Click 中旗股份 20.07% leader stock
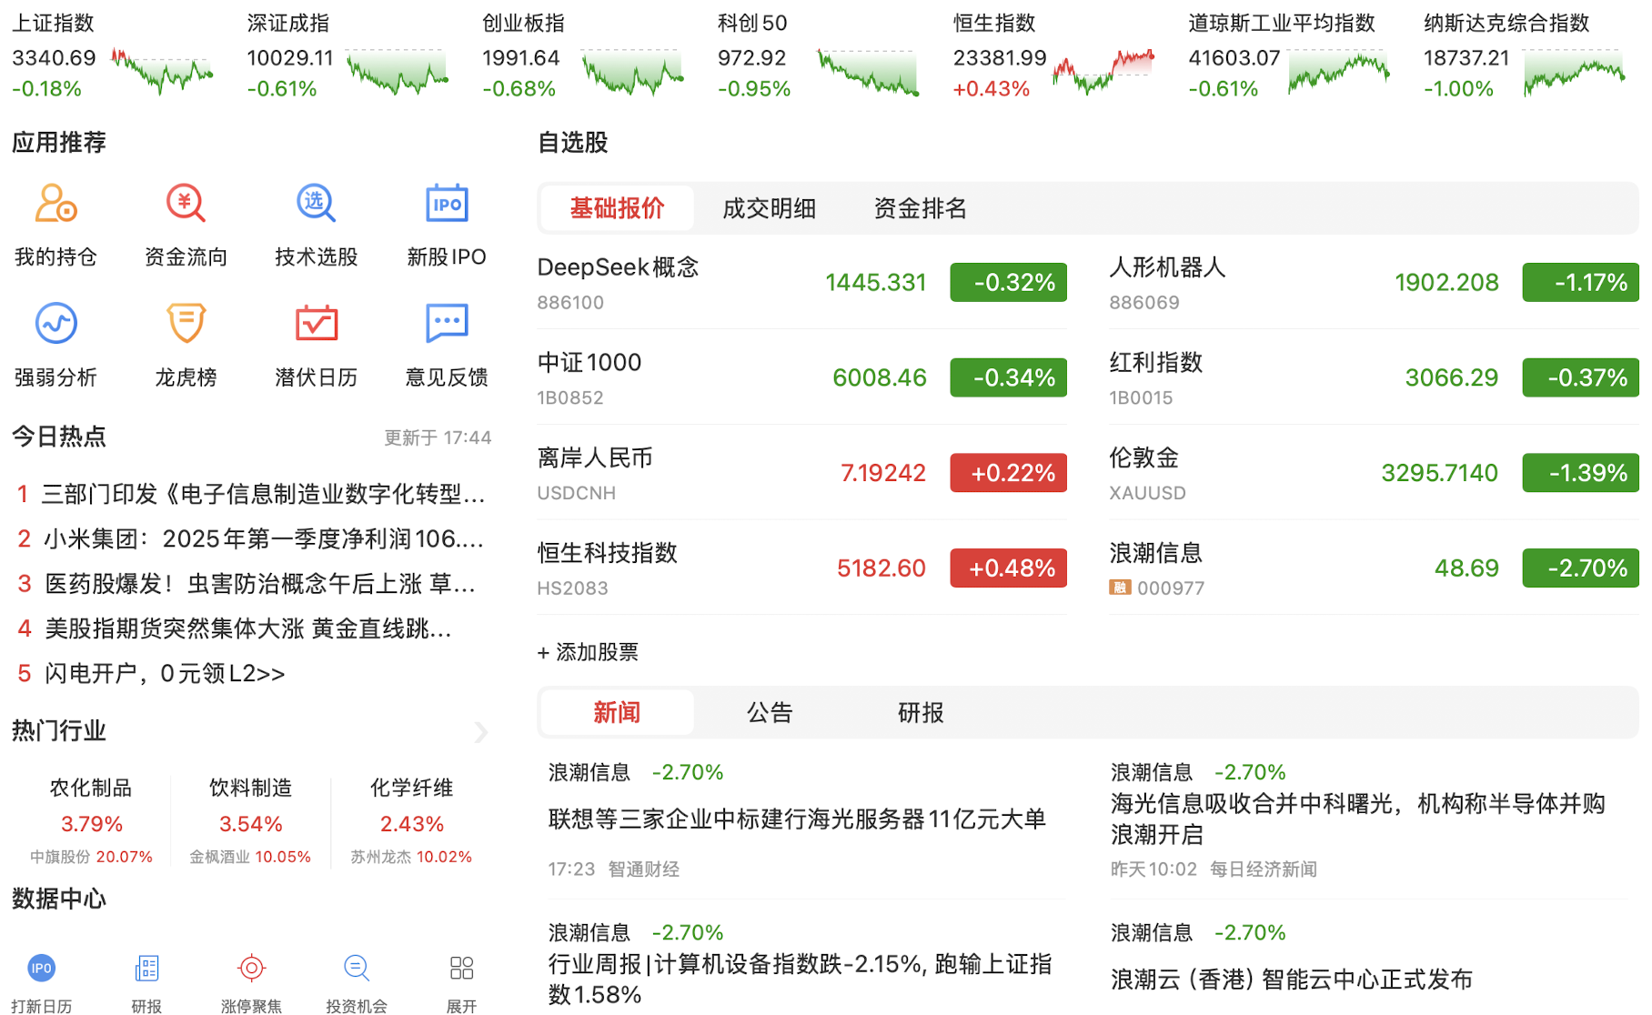1652x1015 pixels. tap(91, 857)
